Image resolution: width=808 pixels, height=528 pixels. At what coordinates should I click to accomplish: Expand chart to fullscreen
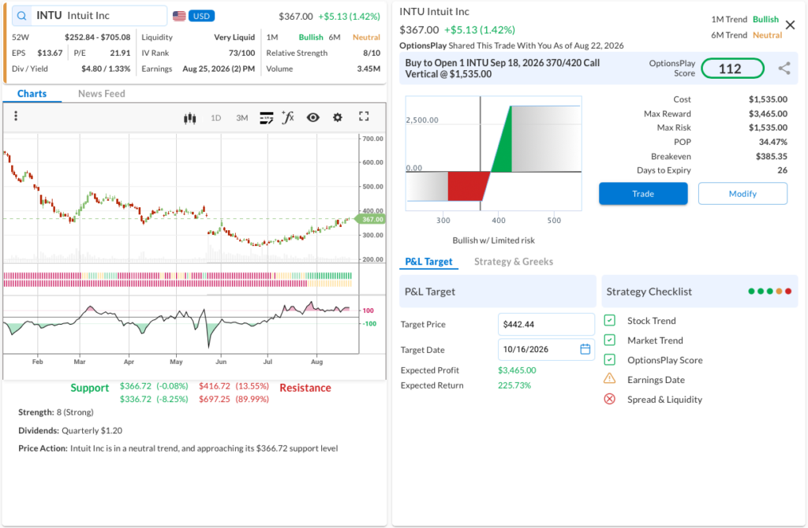pos(364,117)
